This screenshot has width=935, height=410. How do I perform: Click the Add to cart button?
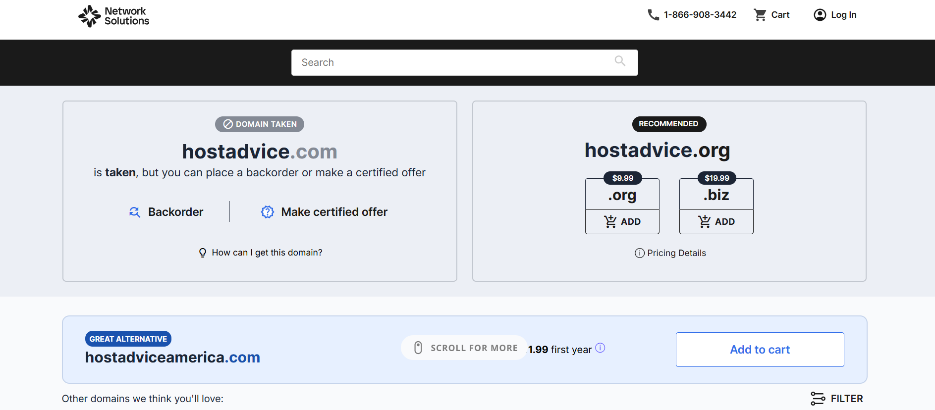760,350
